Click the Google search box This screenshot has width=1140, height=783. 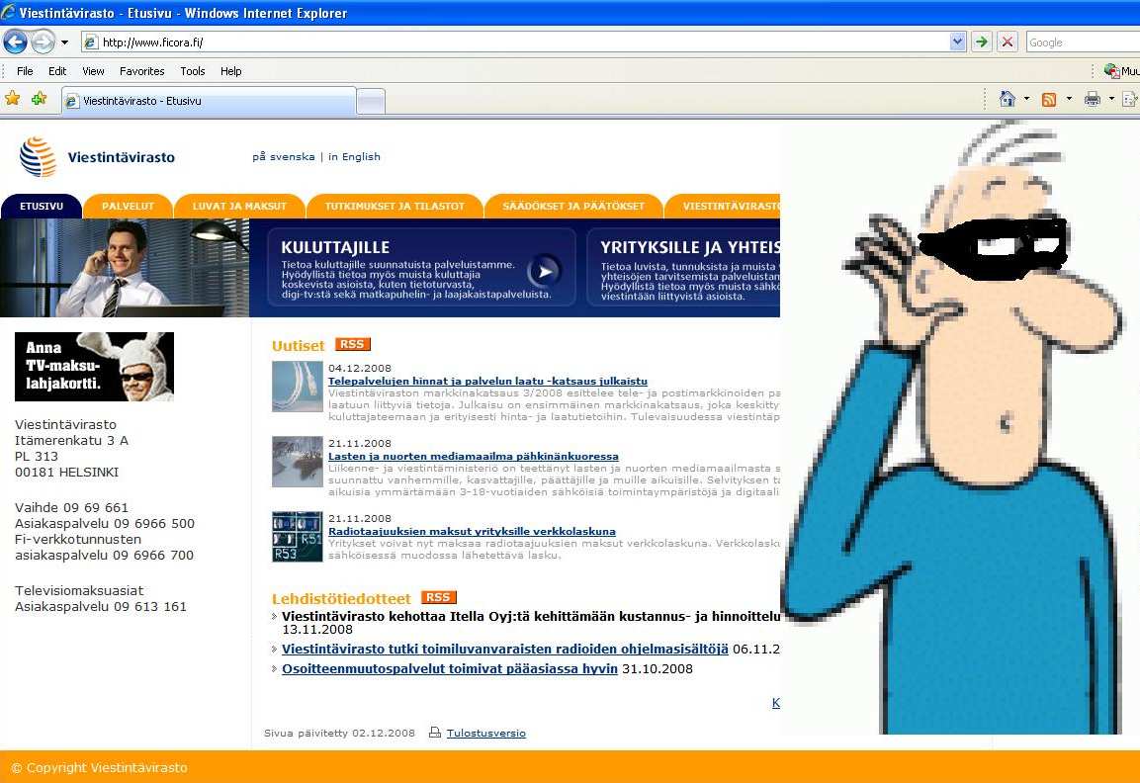(1083, 43)
